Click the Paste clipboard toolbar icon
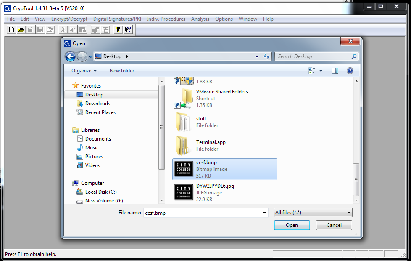 tap(82, 29)
